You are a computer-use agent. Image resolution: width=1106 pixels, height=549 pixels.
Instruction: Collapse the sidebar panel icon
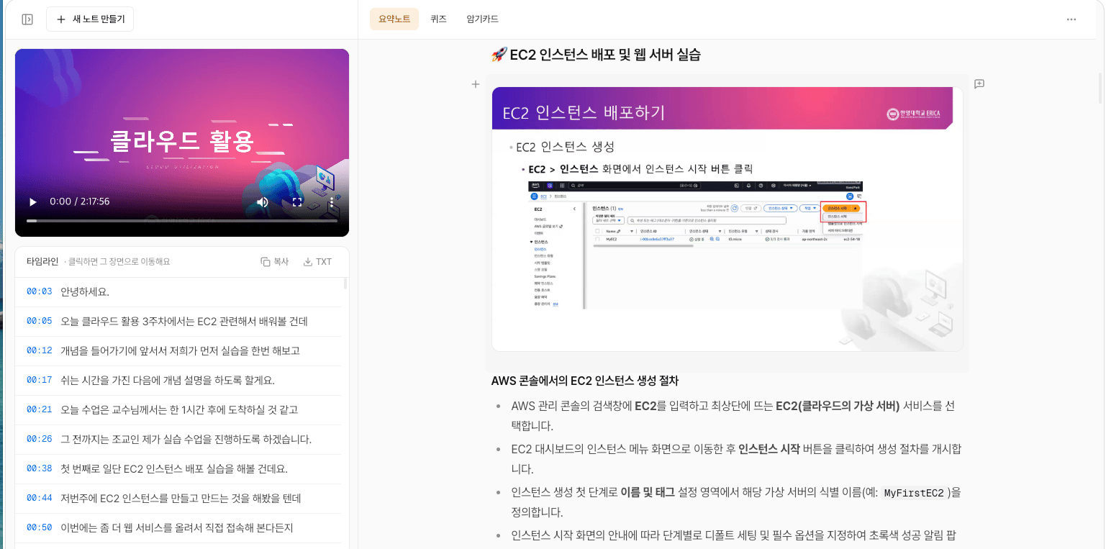point(27,19)
